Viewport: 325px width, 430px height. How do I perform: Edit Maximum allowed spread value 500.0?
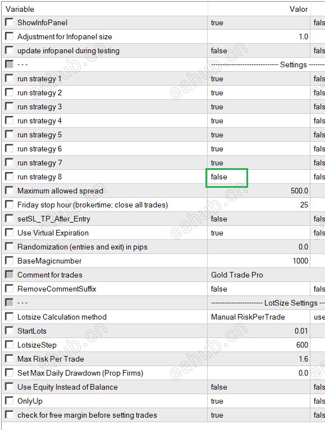259,191
